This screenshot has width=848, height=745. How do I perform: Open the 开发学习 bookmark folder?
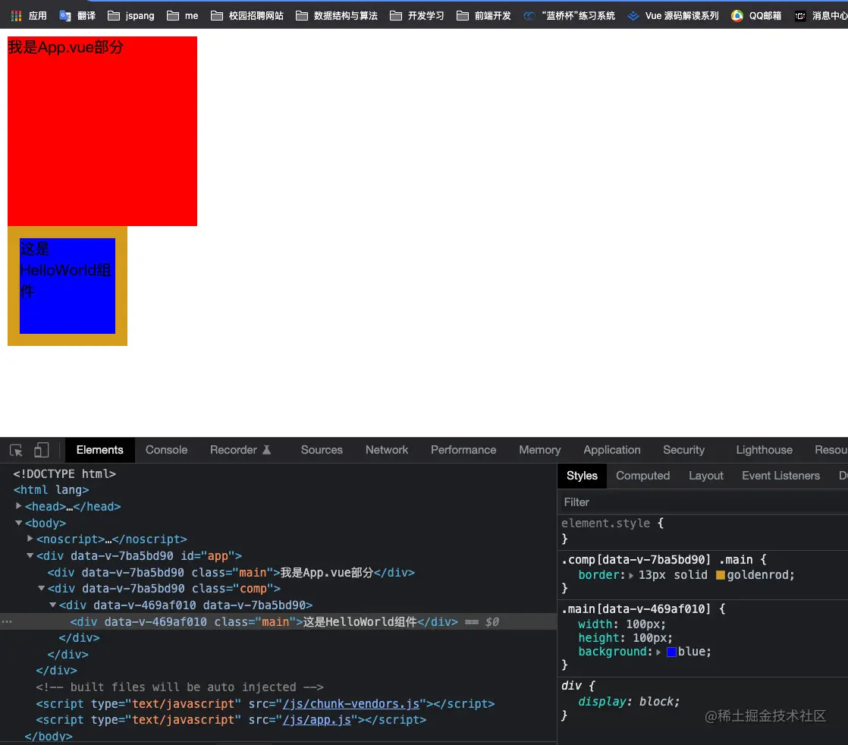coord(417,16)
